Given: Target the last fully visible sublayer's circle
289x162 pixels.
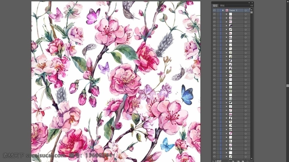Looking at the screenshot, I should (x=246, y=156).
